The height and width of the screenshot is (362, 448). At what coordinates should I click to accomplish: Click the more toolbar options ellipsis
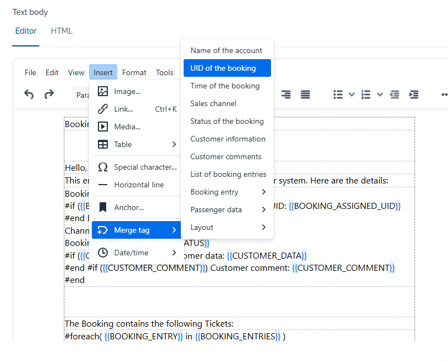click(444, 95)
